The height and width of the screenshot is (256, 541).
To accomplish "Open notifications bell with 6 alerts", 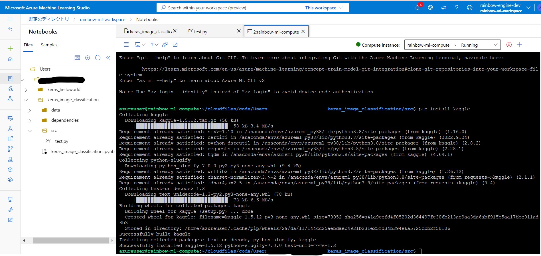I will pos(418,8).
